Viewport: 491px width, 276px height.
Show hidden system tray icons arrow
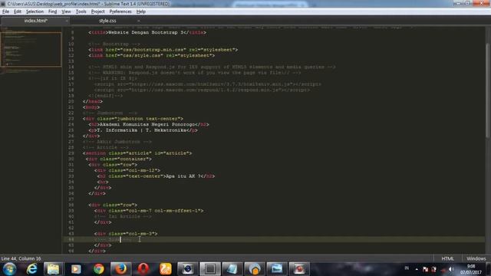point(417,269)
